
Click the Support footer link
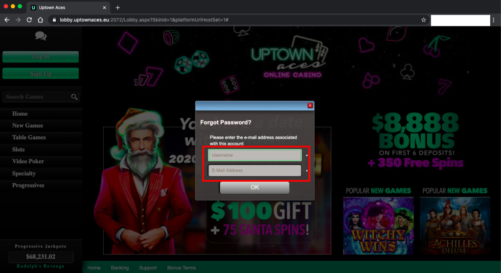(x=148, y=268)
